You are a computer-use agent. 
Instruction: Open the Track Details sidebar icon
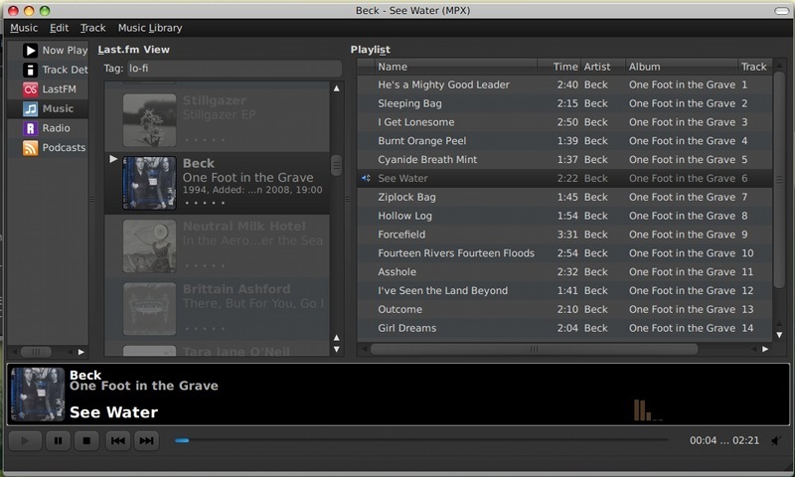[31, 70]
